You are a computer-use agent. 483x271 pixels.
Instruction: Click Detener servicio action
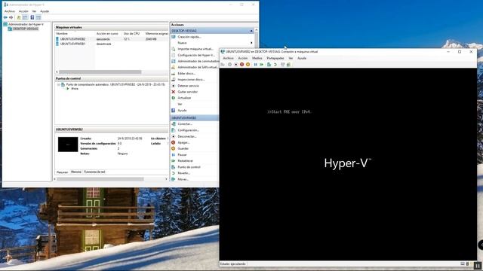188,86
